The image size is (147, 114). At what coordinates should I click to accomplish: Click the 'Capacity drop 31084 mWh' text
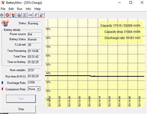[x=122, y=32]
